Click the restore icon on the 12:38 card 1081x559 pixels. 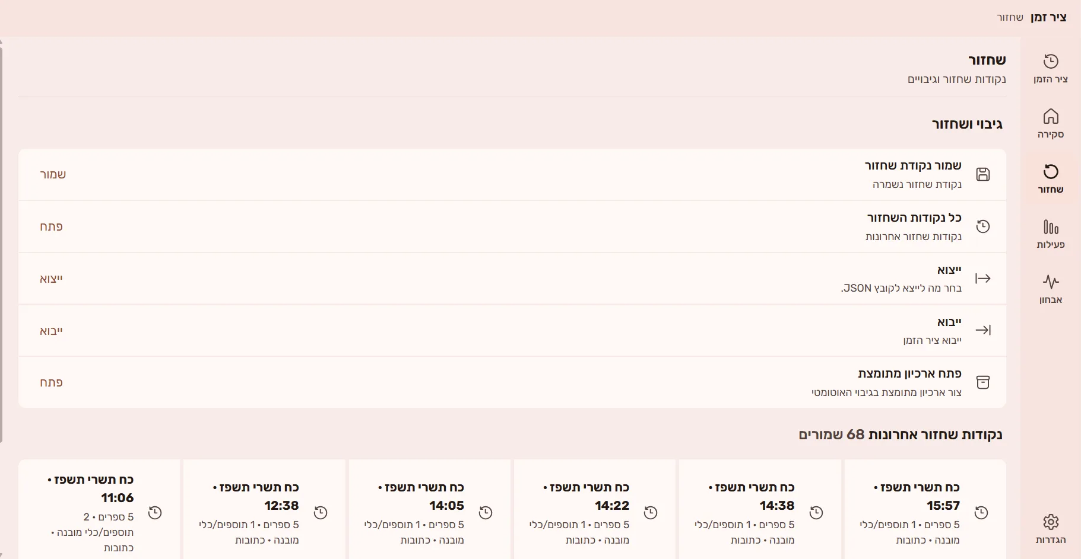click(x=321, y=513)
